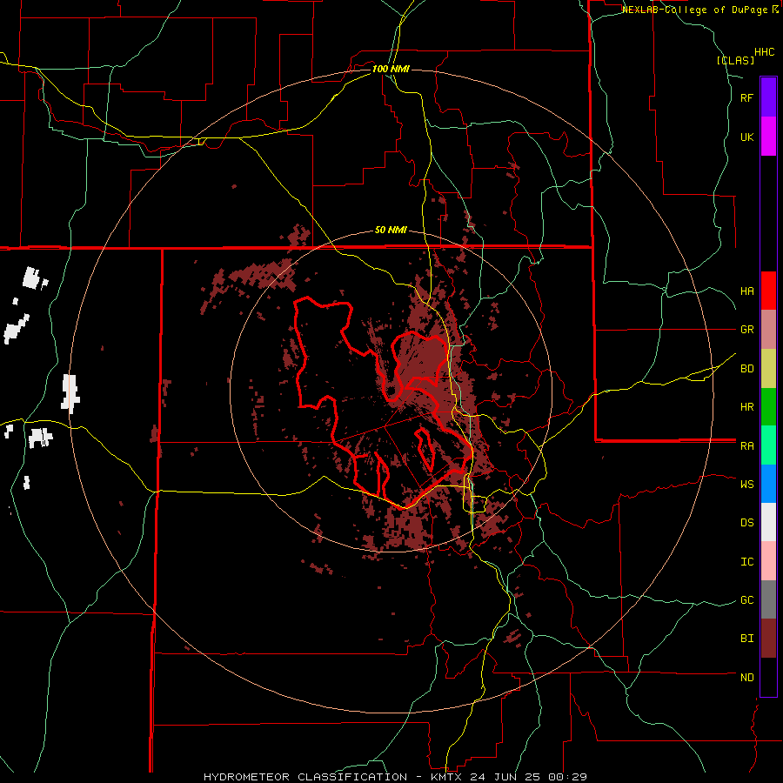The height and width of the screenshot is (783, 783).
Task: Click the UK magenta legend swatch
Action: point(768,137)
